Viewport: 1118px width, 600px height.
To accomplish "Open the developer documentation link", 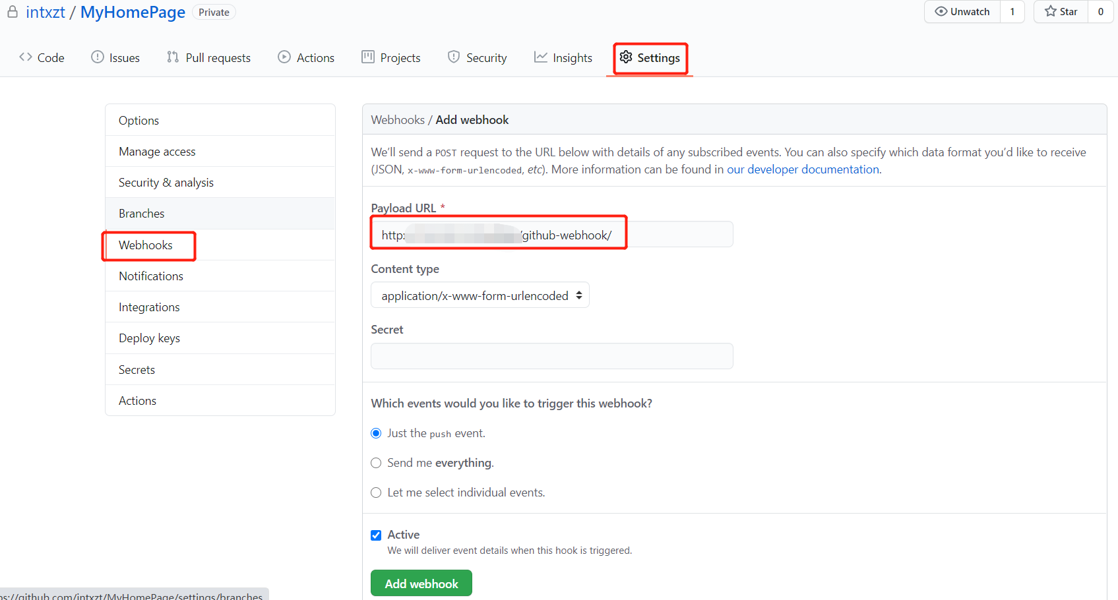I will [x=803, y=169].
